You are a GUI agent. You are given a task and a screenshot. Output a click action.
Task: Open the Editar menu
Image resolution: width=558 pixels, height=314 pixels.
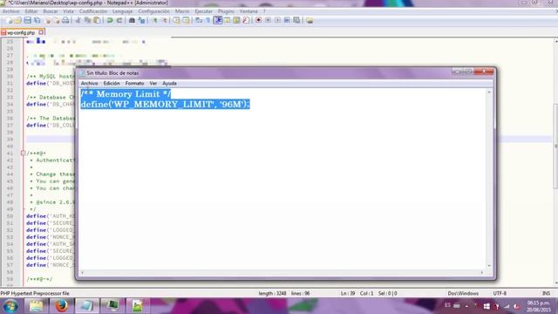tap(31, 11)
